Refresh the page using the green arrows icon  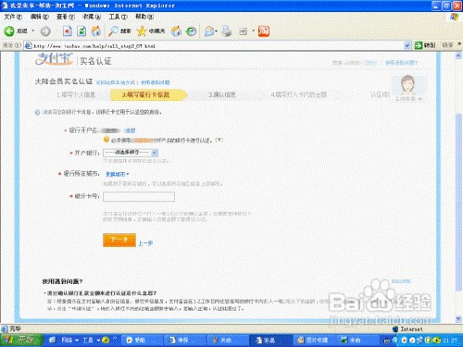coord(81,31)
